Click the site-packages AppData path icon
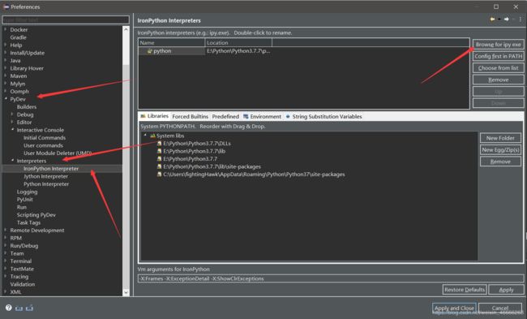The image size is (527, 319). tap(159, 175)
